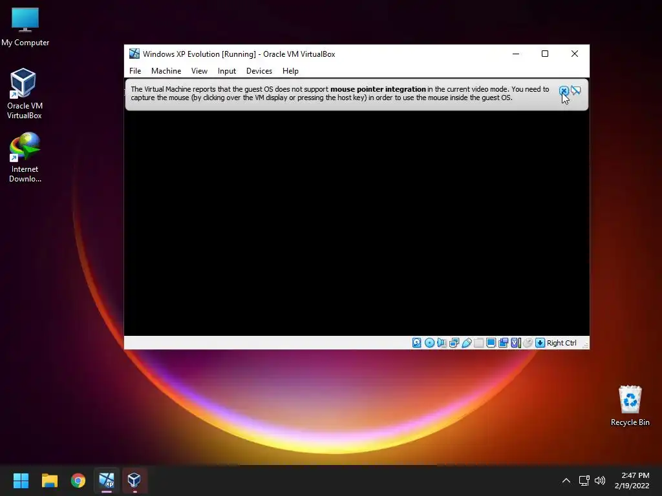Open the File menu
Screen dimensions: 662x496
coord(135,71)
